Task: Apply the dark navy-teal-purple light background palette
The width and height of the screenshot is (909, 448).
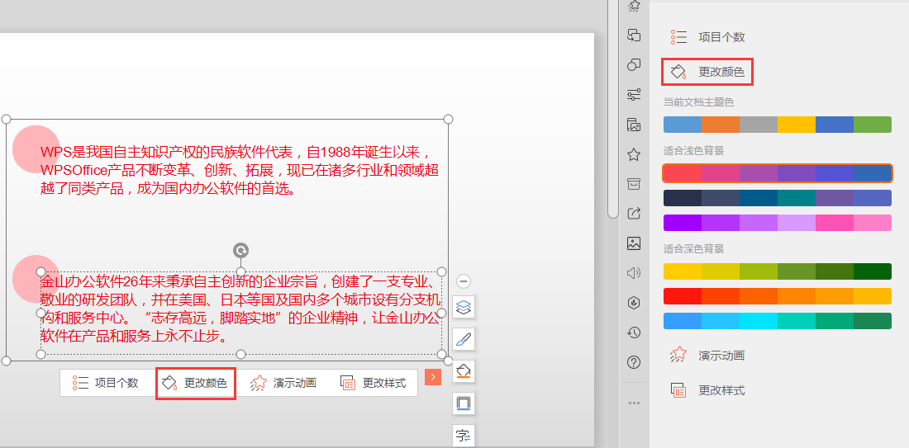Action: coord(778,198)
